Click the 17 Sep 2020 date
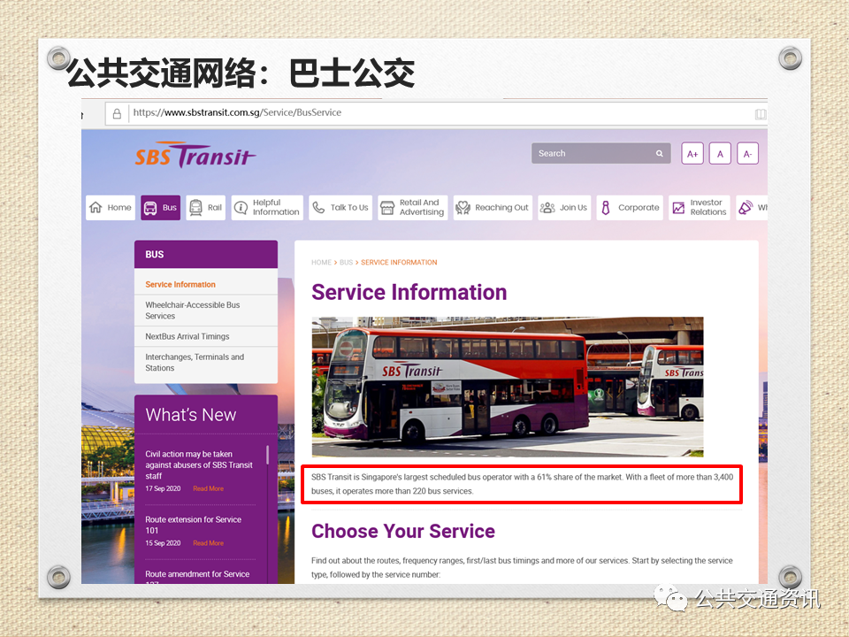Viewport: 849px width, 637px height. 163,488
